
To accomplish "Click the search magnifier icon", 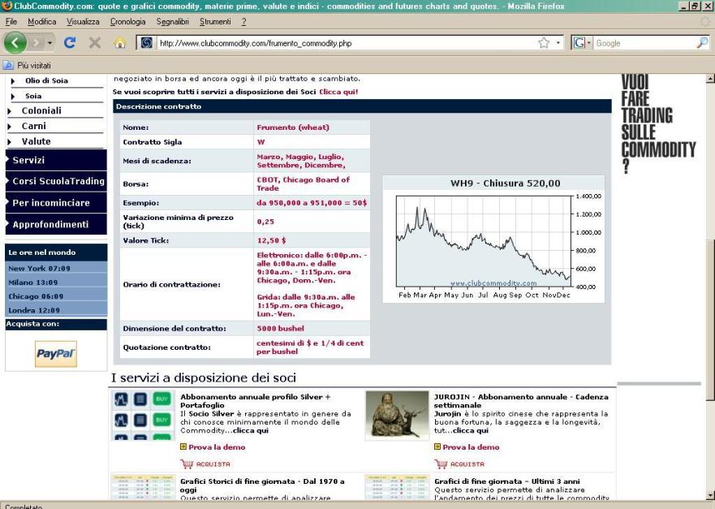I will click(702, 43).
